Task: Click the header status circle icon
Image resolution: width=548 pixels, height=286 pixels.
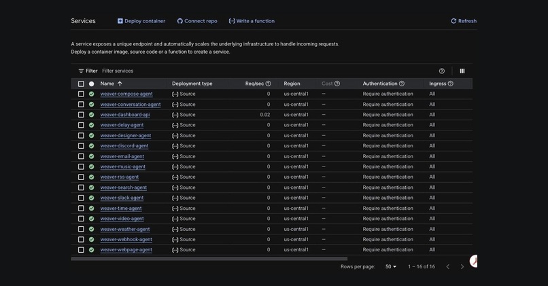Action: [91, 84]
